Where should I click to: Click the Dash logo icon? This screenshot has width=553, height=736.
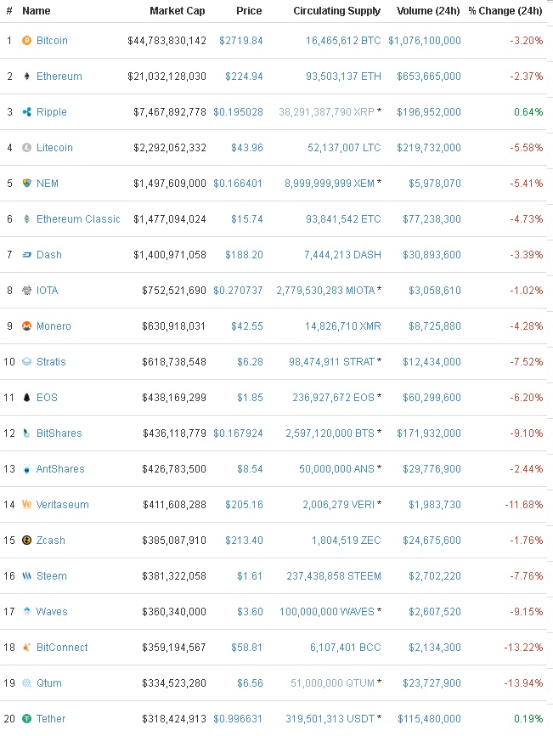26,254
